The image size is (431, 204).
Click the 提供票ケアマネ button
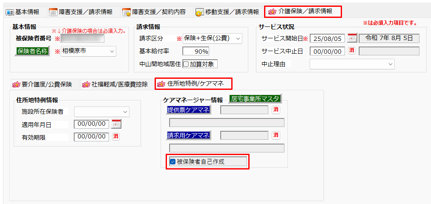(x=188, y=110)
